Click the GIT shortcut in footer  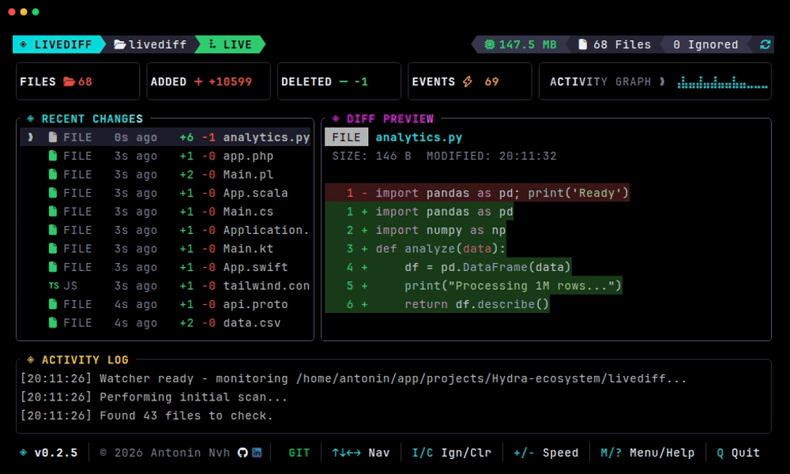(299, 453)
